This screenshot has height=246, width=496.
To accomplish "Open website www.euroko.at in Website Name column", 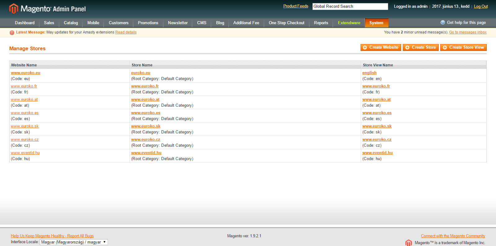I will 24,100.
